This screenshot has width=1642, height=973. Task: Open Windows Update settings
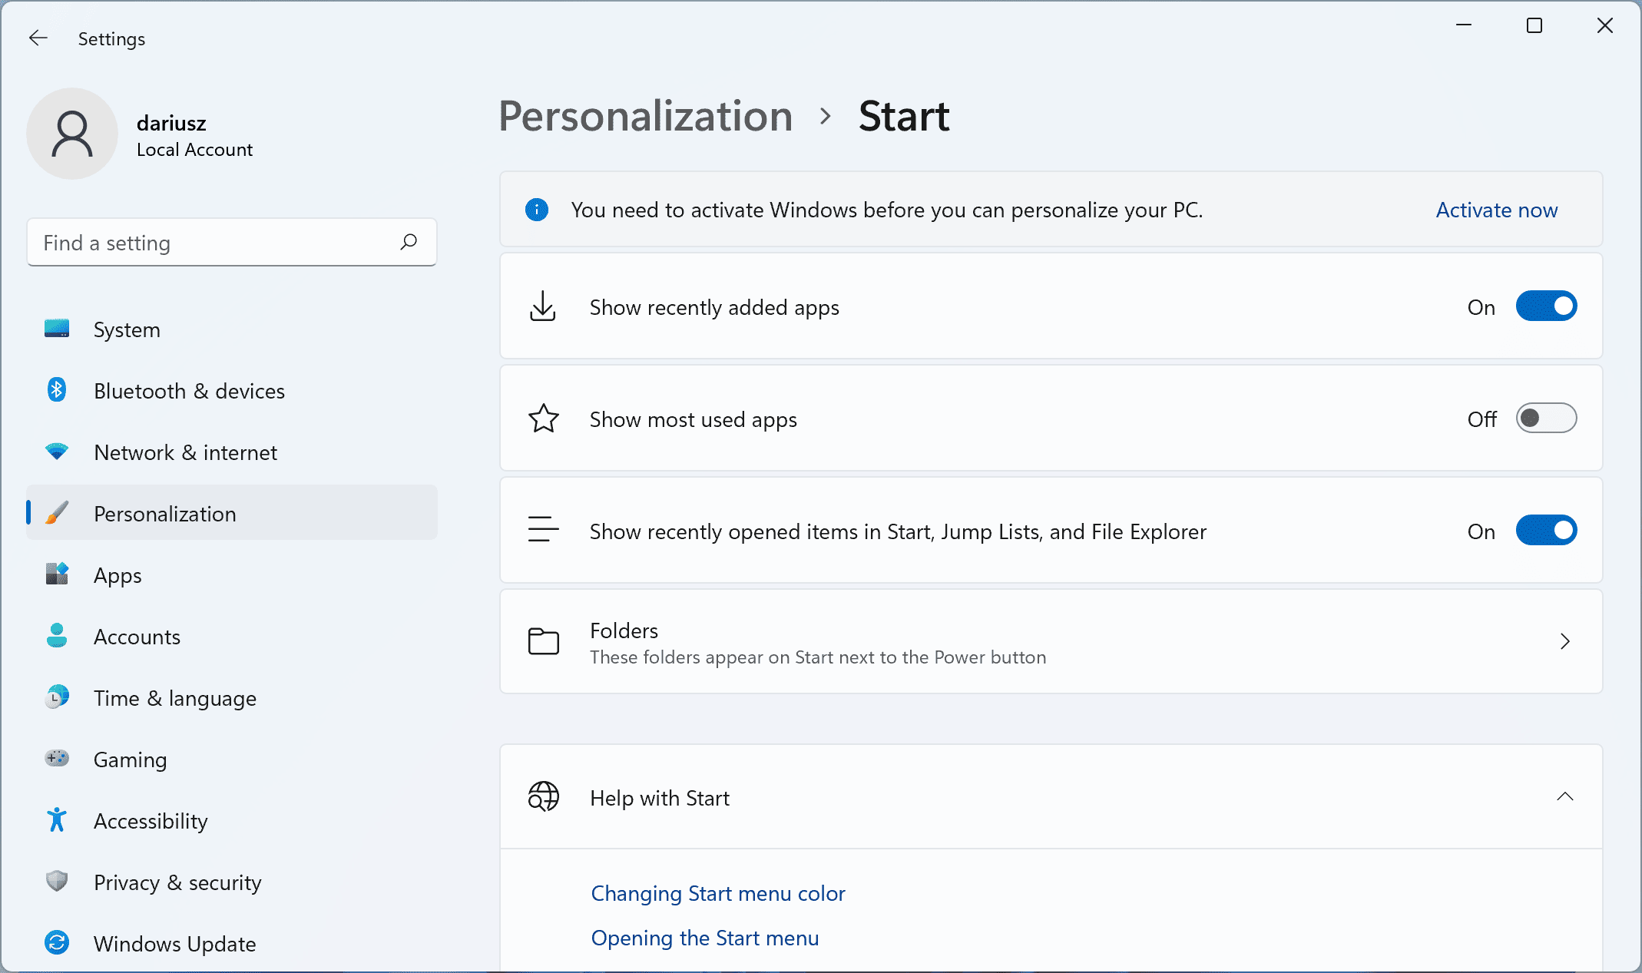[x=232, y=944]
